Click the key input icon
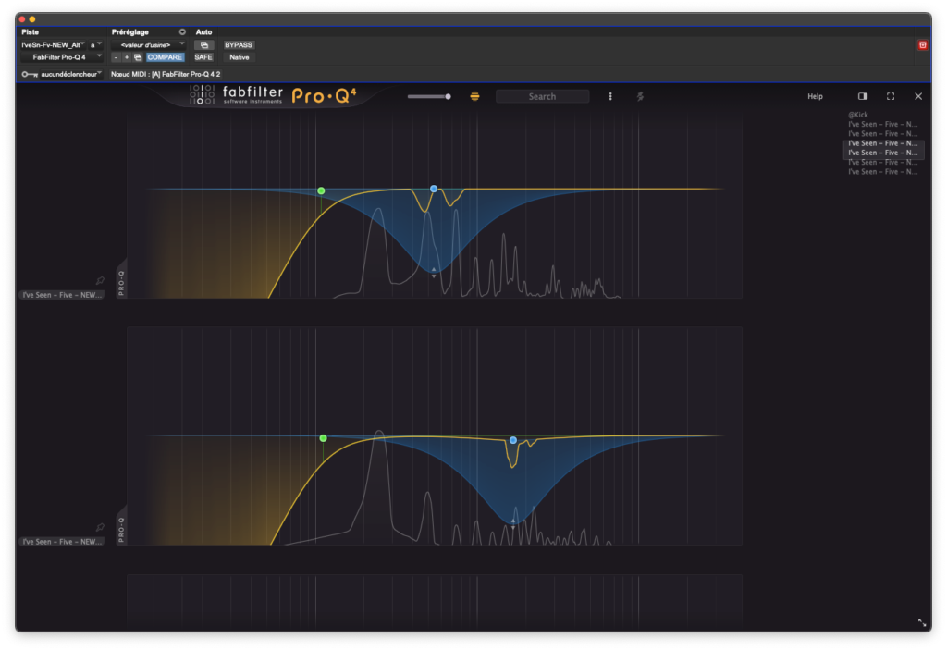This screenshot has height=650, width=947. click(30, 74)
